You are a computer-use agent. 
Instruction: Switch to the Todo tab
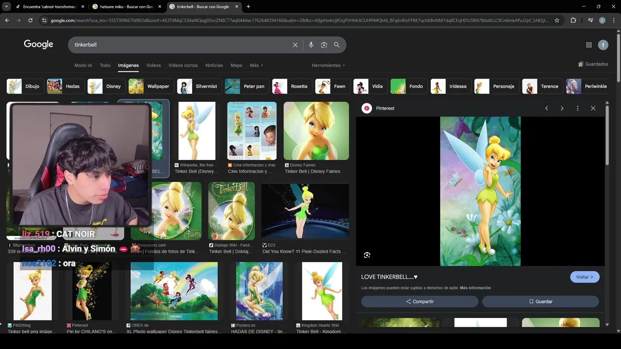tap(105, 65)
